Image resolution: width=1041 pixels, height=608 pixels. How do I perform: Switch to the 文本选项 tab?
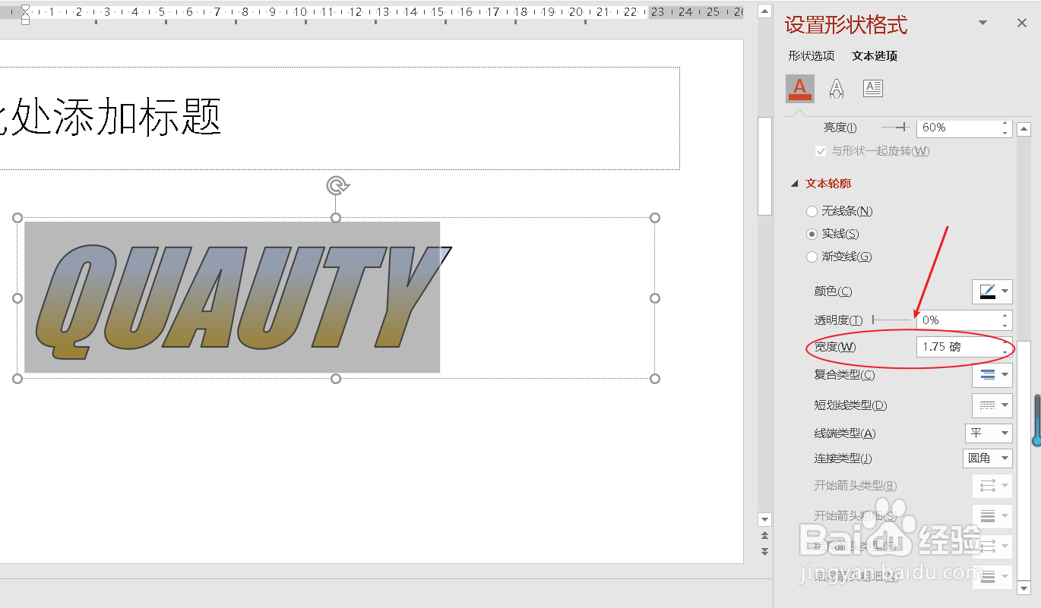coord(875,55)
